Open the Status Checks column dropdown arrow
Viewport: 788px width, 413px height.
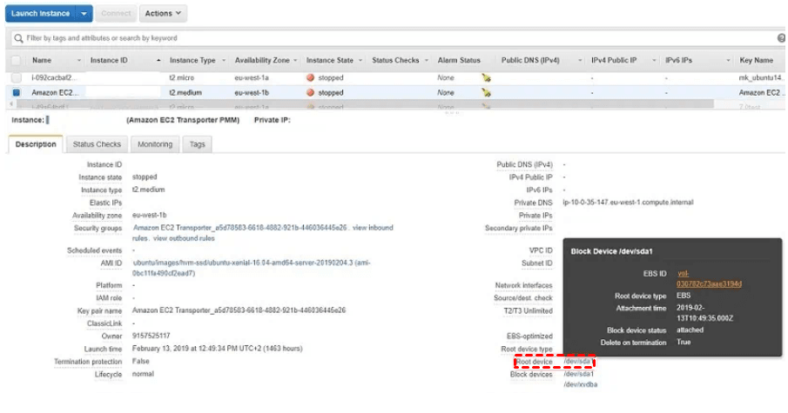(427, 60)
